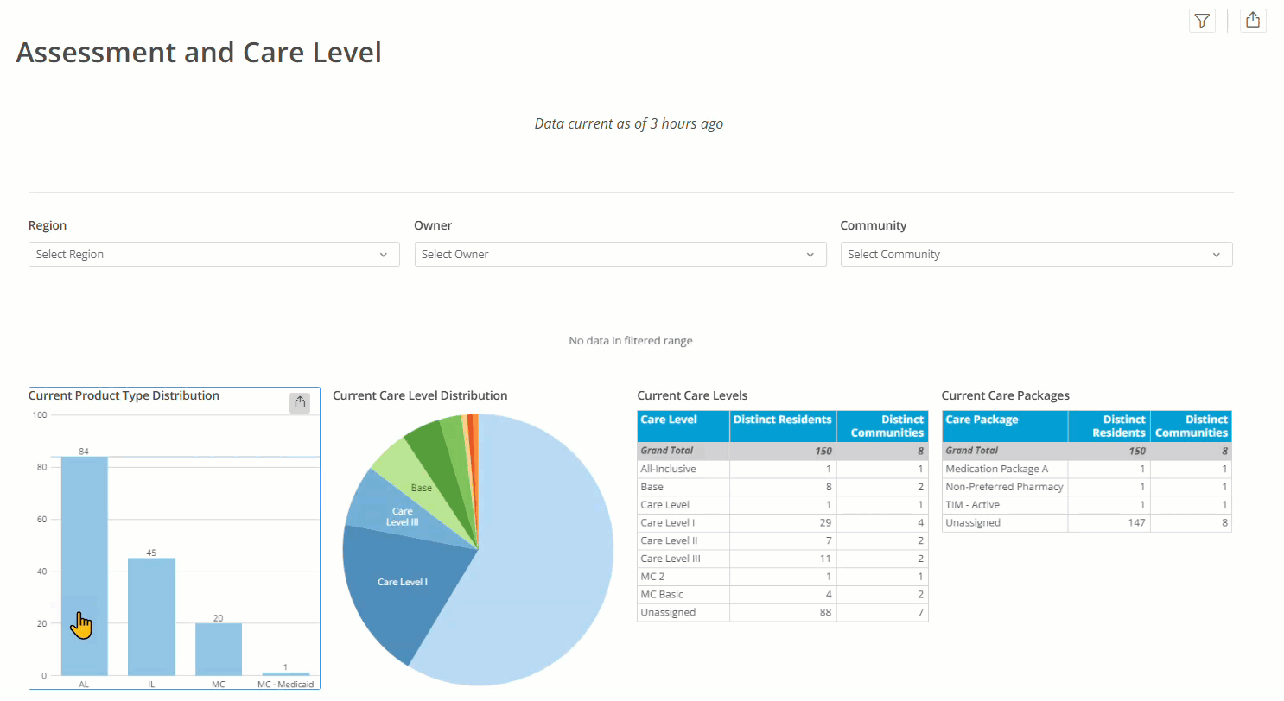The image size is (1284, 701).
Task: Select the AL bar in chart
Action: (84, 565)
